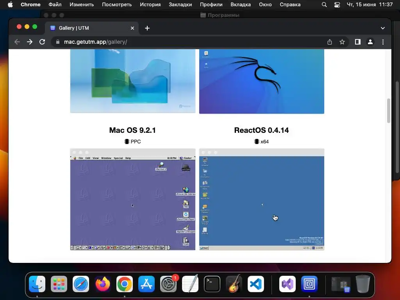Switch to Chrome in the Dock
This screenshot has width=400, height=300.
[x=125, y=284]
